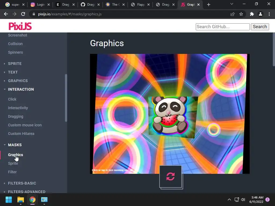The image size is (275, 206).
Task: Expand the FILTERS-BASIC section
Action: click(22, 183)
